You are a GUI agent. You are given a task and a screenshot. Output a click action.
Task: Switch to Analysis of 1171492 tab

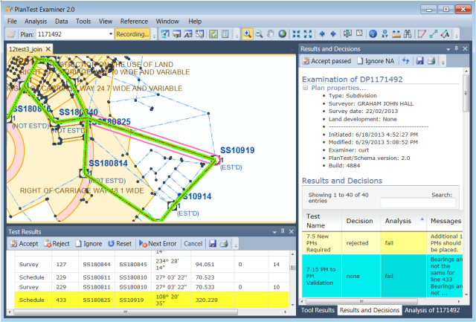pos(431,310)
